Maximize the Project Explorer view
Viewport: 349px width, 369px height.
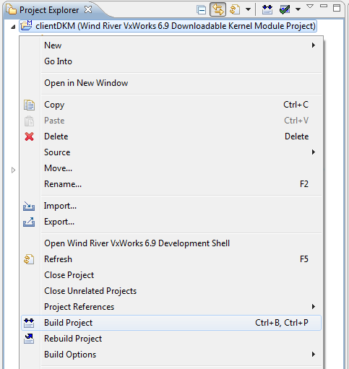coord(337,8)
